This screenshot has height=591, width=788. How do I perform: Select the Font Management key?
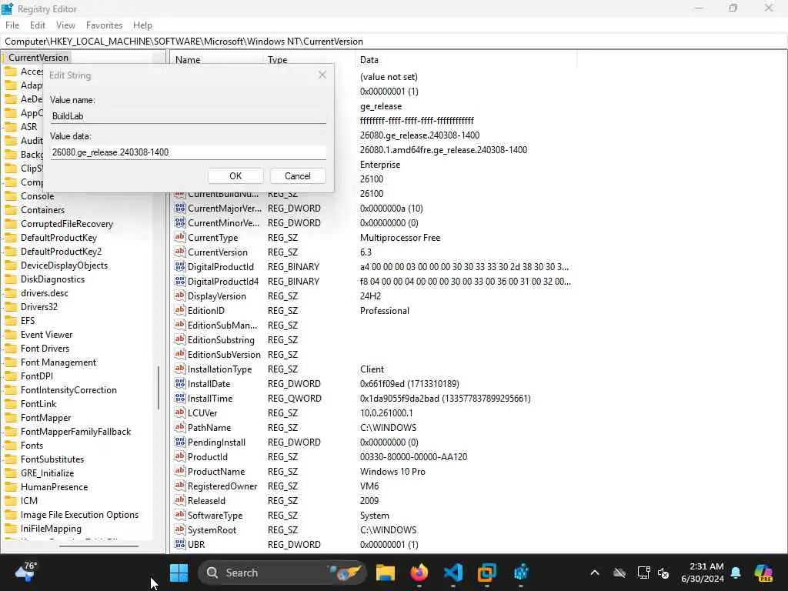[58, 362]
